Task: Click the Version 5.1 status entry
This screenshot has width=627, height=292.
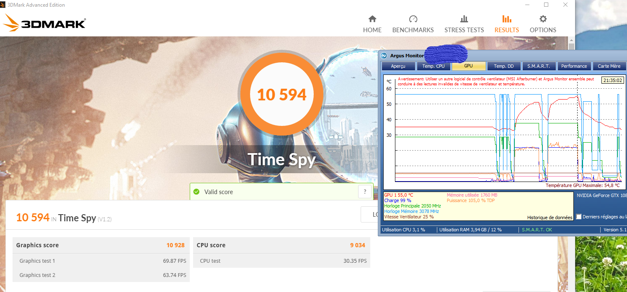Action: pyautogui.click(x=615, y=230)
